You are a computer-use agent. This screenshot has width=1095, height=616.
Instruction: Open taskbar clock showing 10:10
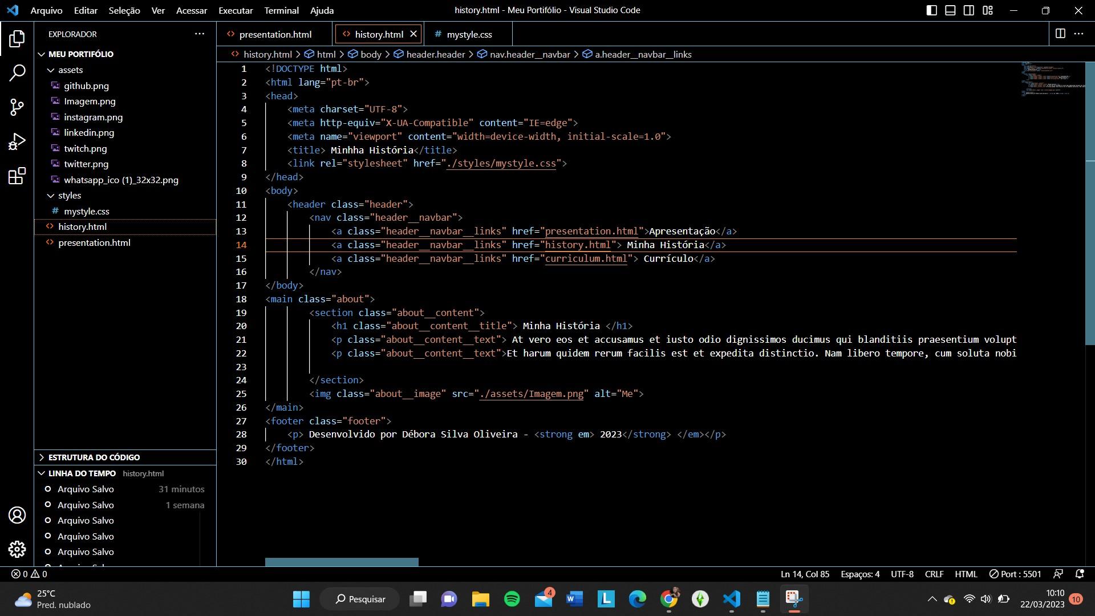(1042, 599)
